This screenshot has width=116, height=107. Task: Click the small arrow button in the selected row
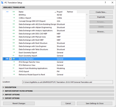[x=10, y=59]
